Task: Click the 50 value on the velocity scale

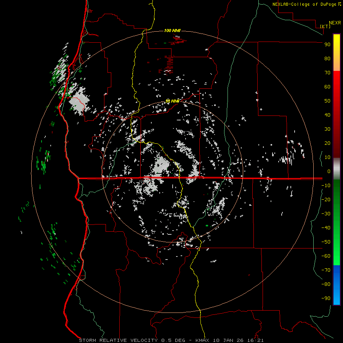Action: [327, 101]
